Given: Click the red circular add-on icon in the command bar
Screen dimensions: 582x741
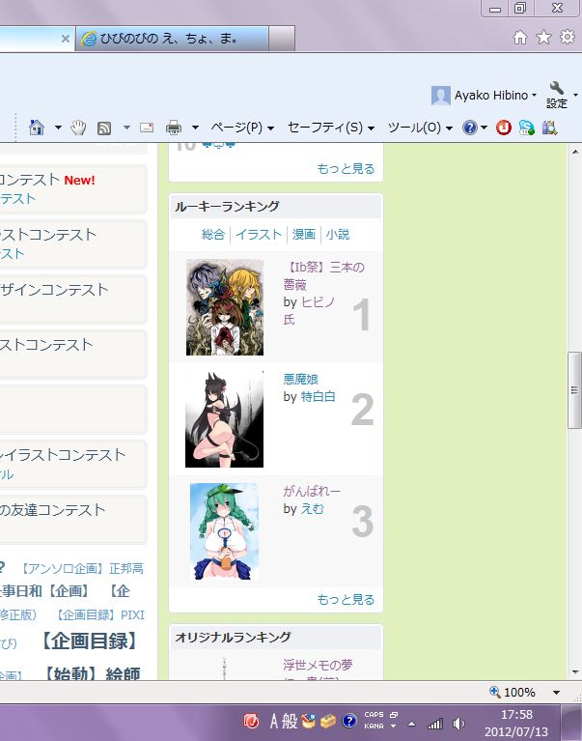Looking at the screenshot, I should 503,128.
